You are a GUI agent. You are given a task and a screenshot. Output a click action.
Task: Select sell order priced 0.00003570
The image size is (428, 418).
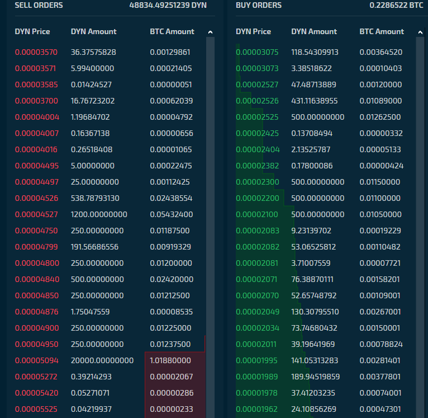(x=110, y=52)
